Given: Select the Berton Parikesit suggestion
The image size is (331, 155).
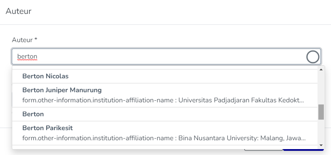Looking at the screenshot, I should 165,133.
